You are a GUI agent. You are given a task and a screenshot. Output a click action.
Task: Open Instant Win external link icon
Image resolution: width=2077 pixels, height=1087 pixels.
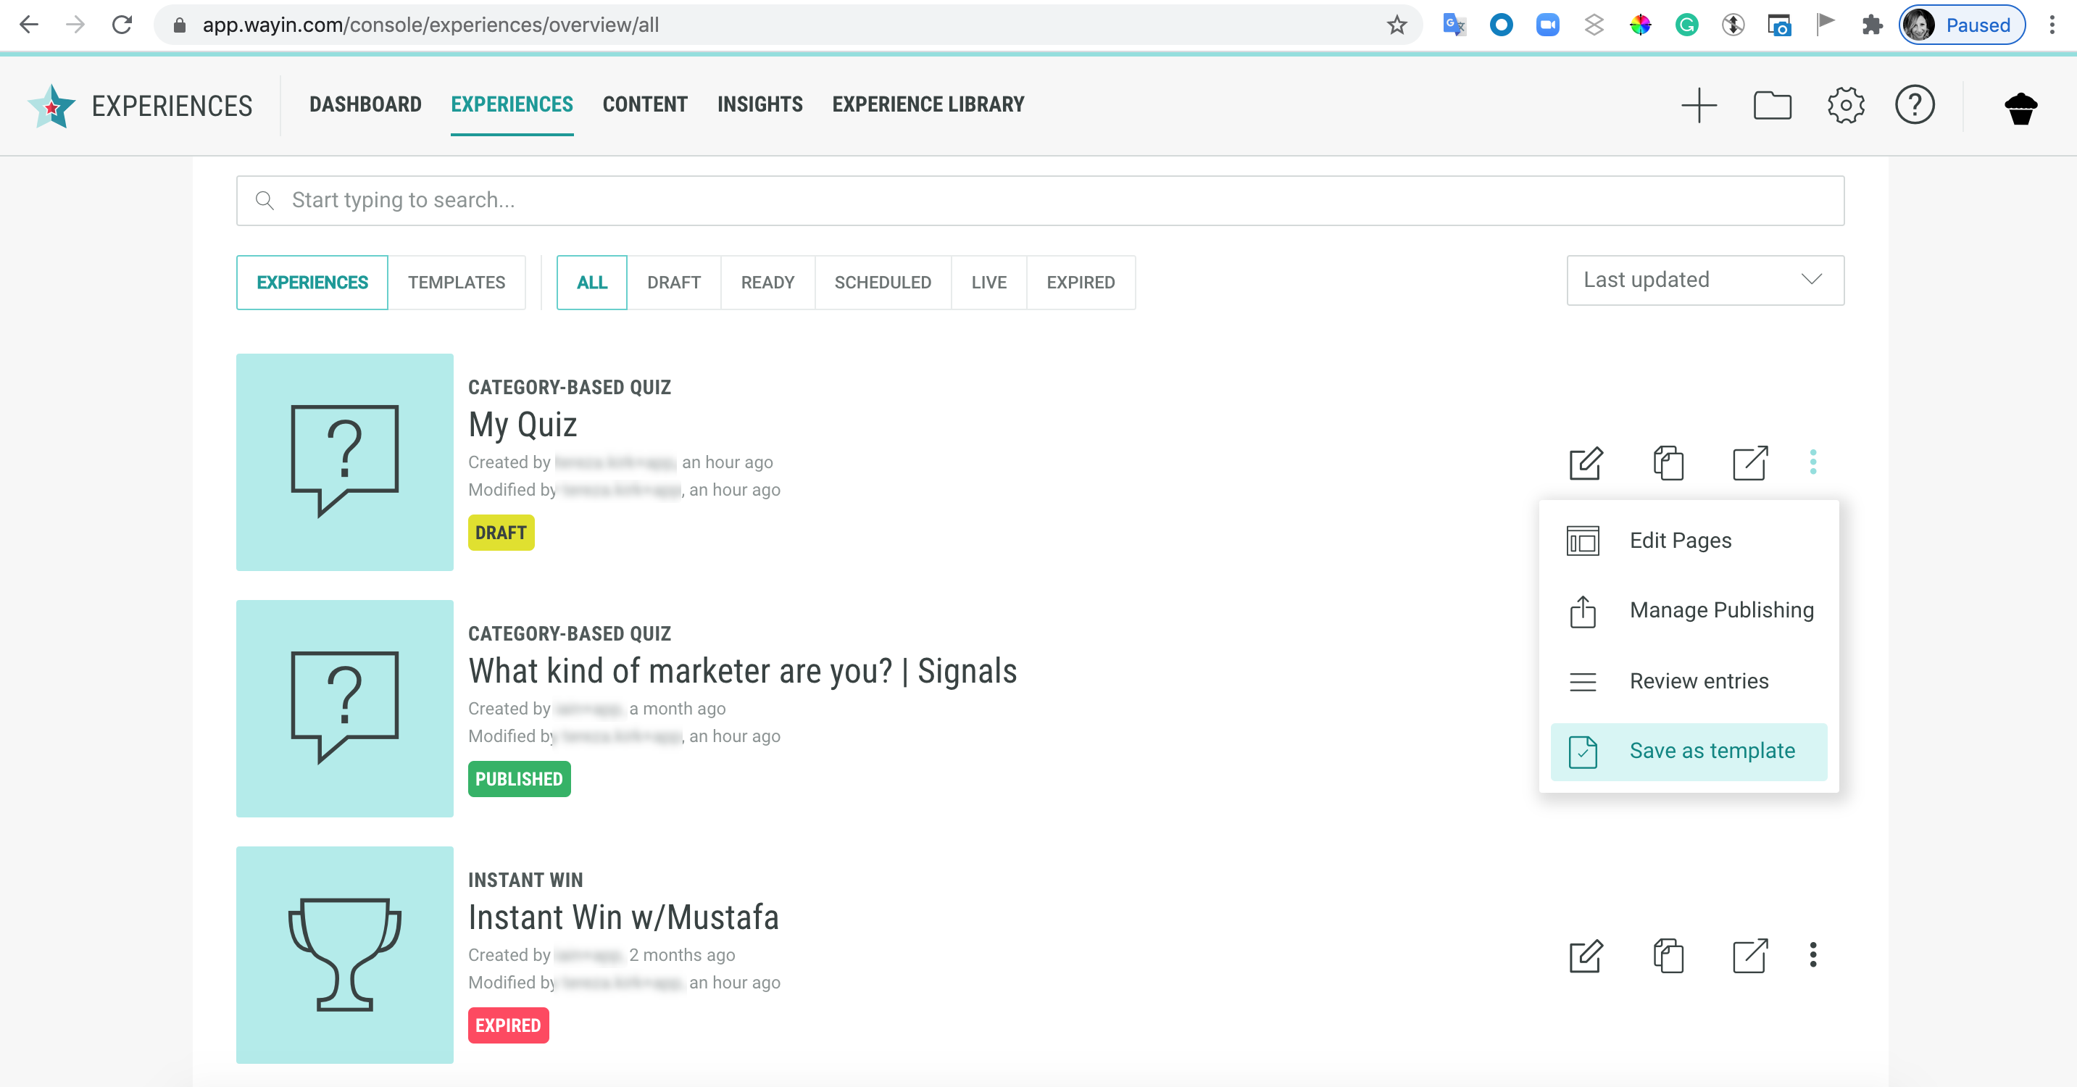[x=1749, y=957]
